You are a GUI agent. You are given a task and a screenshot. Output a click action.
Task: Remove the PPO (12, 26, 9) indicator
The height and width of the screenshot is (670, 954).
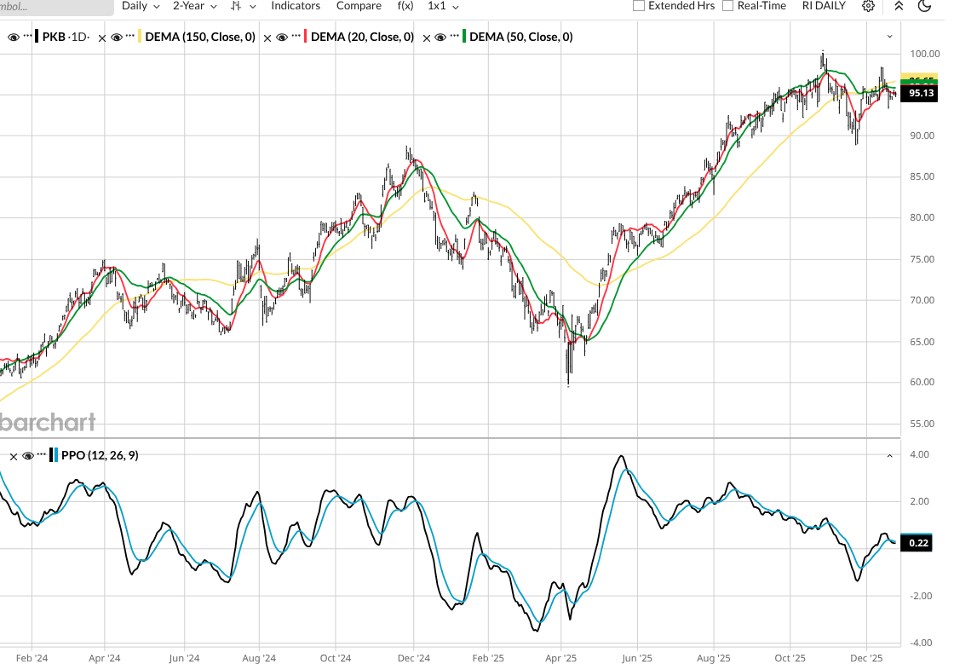click(x=14, y=456)
